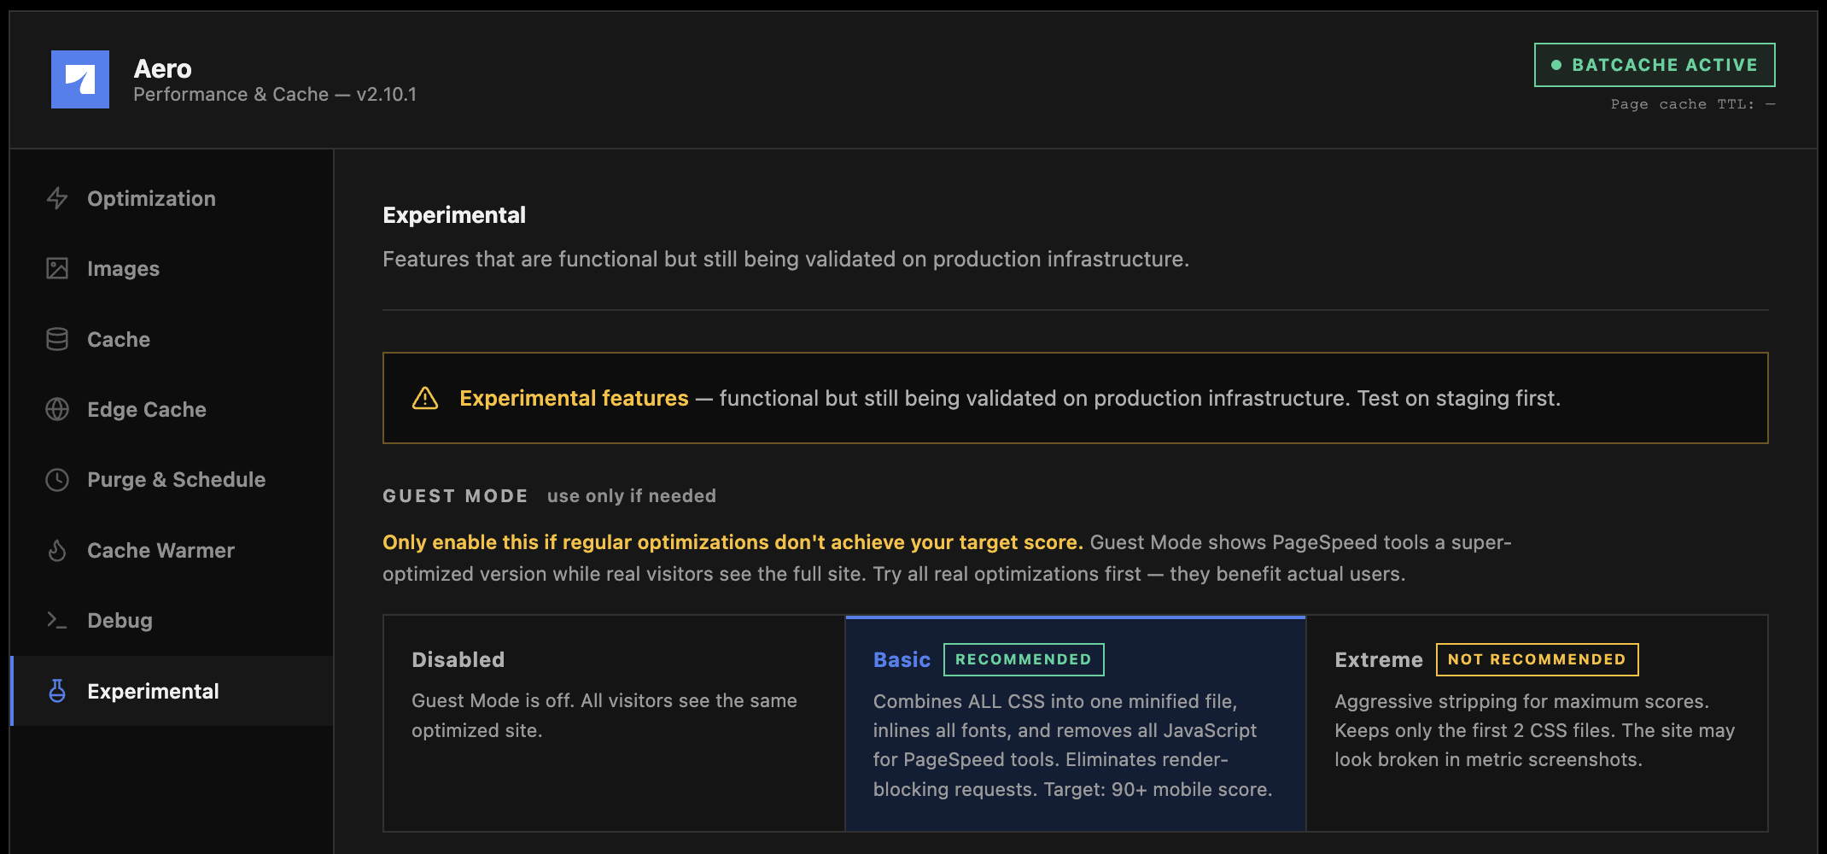Click the Debug terminal prompt icon
Screen dimensions: 1827x854
(x=57, y=620)
